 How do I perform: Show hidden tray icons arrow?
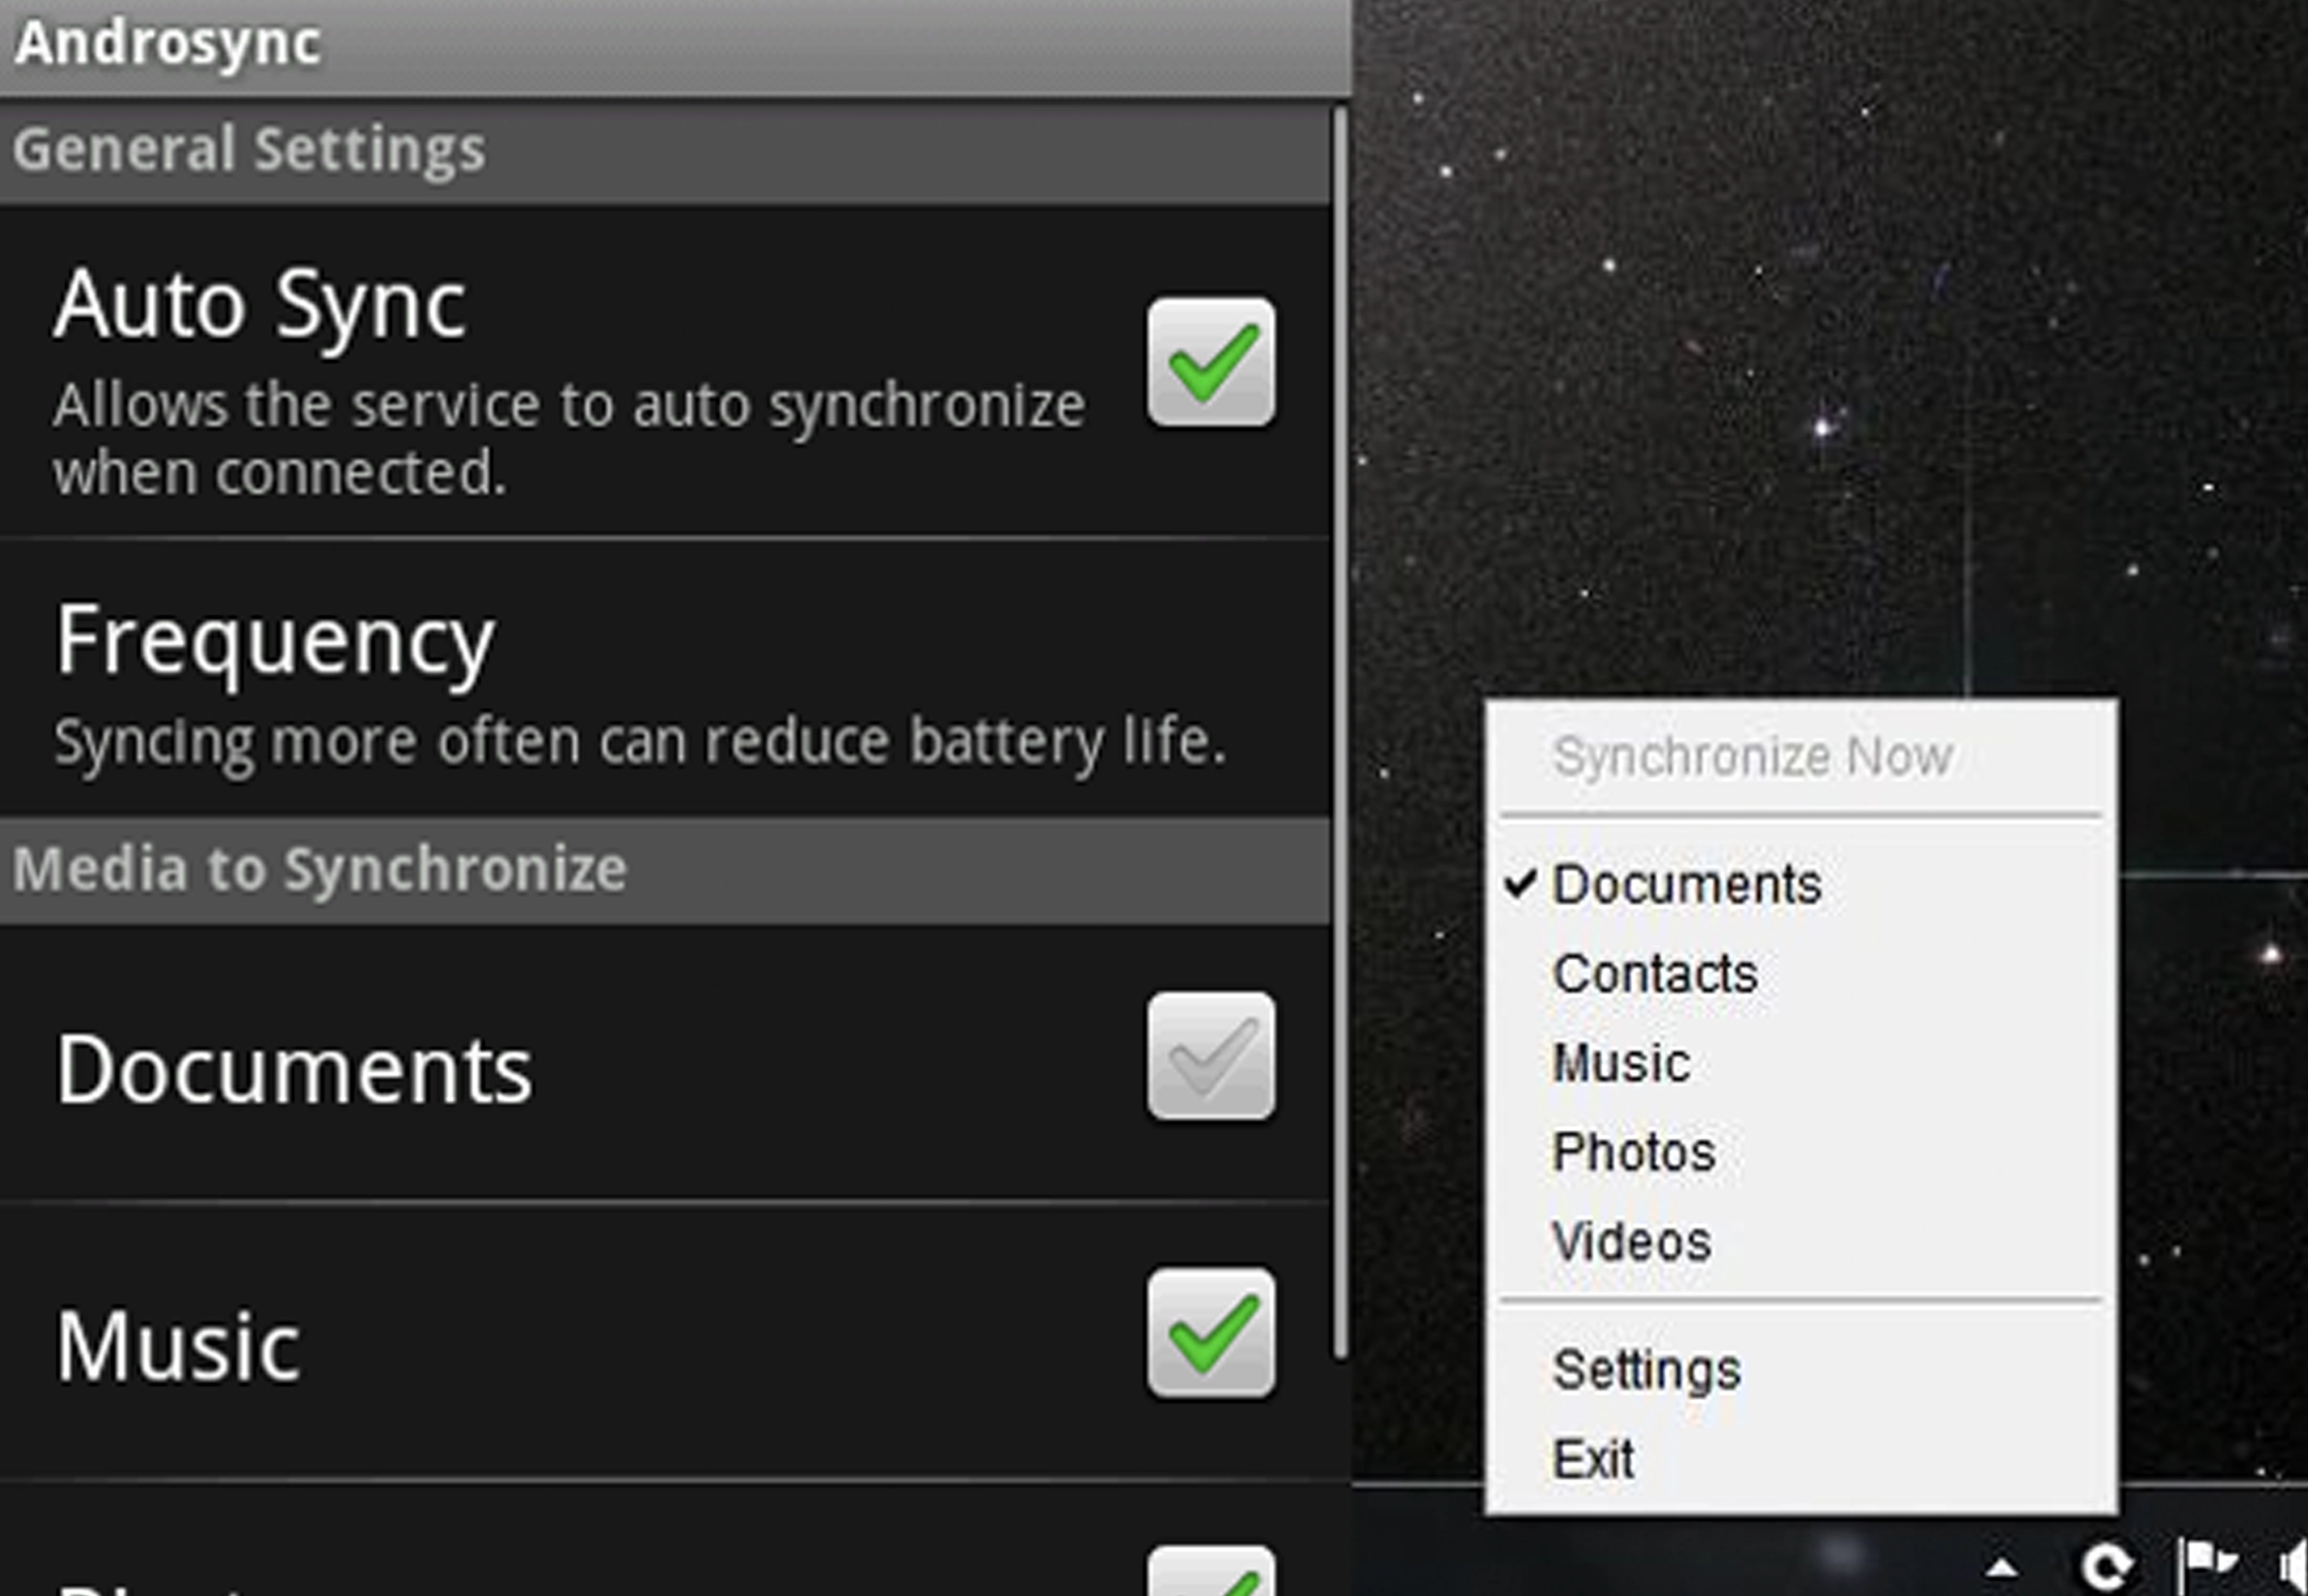tap(2002, 1567)
